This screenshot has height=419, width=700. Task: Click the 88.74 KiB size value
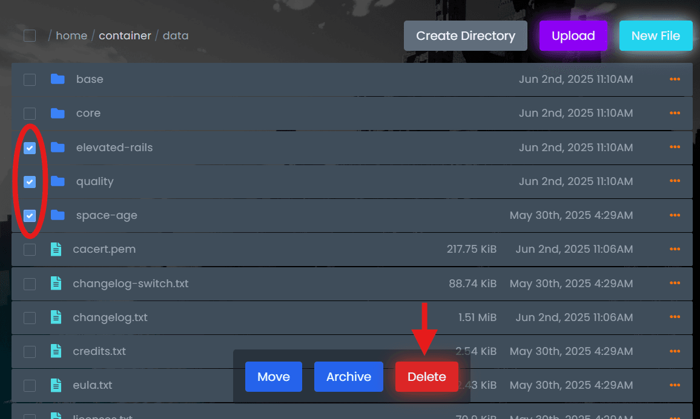pos(473,283)
